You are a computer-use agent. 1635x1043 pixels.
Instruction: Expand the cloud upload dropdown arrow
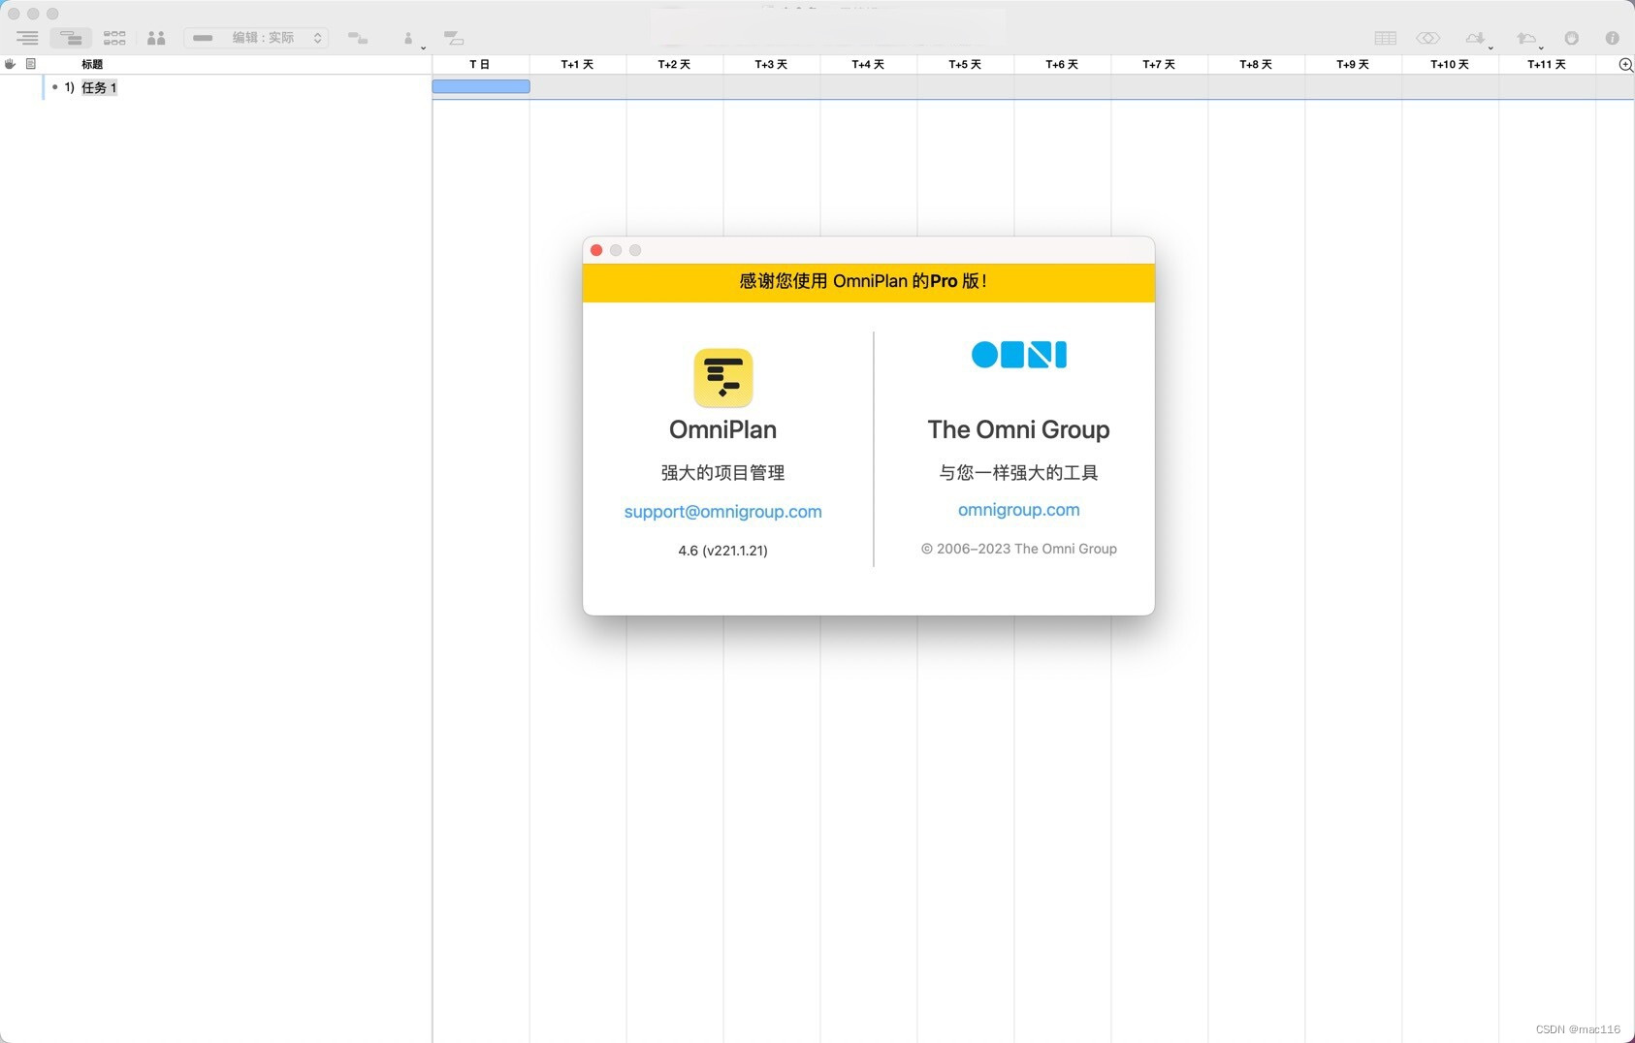pos(1541,47)
